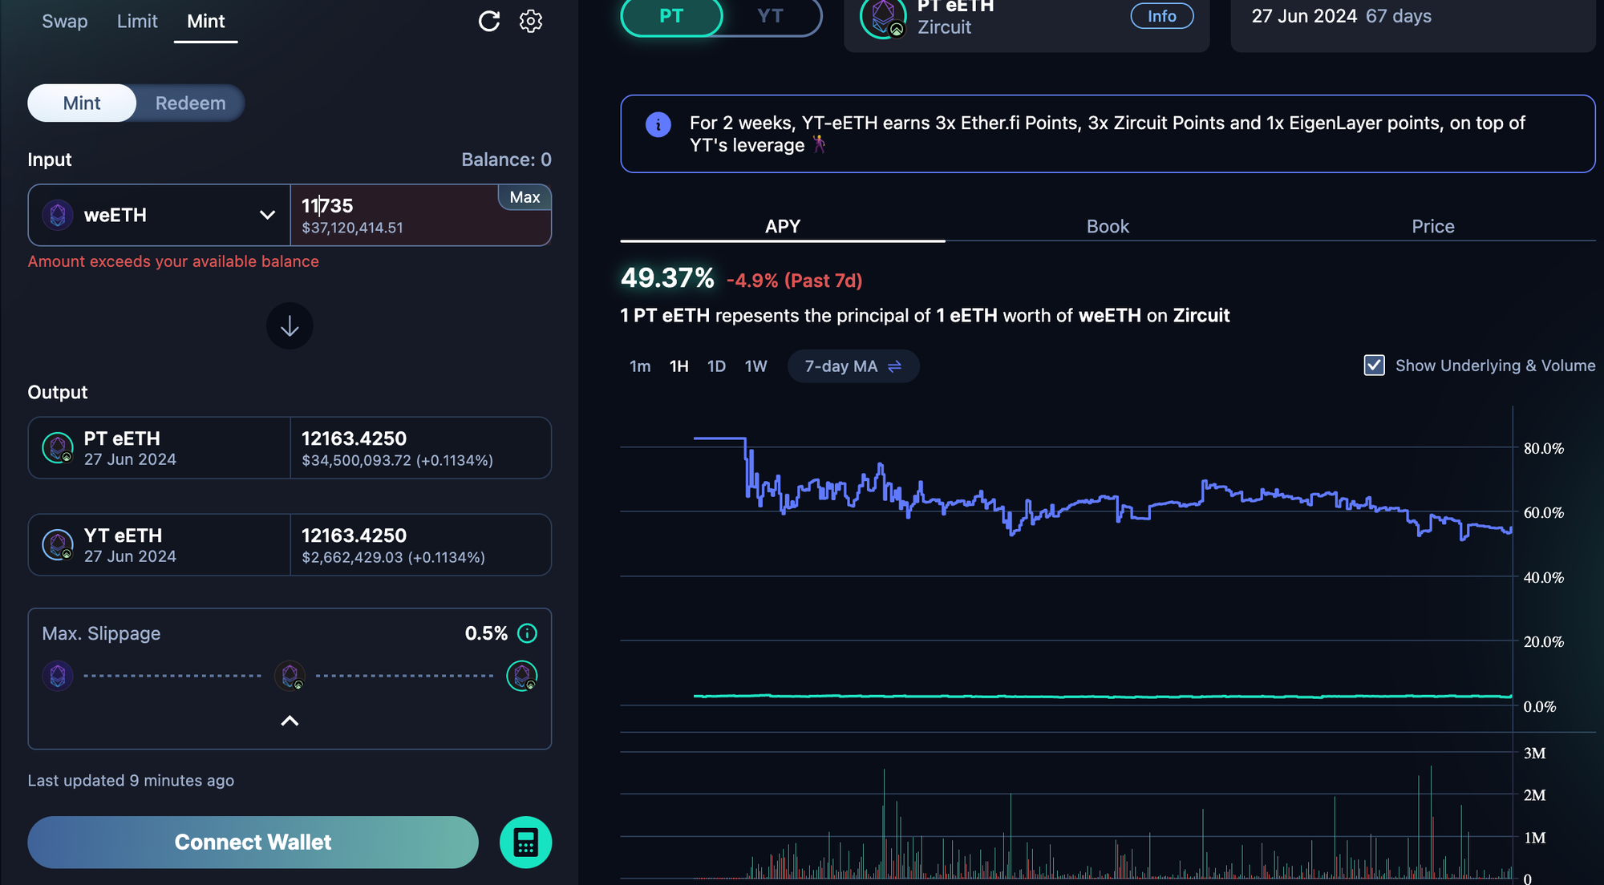This screenshot has height=885, width=1604.
Task: Open the calculator icon button
Action: point(525,843)
